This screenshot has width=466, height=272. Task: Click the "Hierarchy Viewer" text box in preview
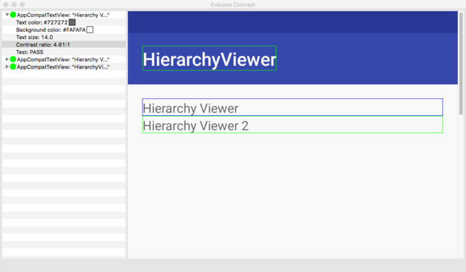tap(292, 107)
